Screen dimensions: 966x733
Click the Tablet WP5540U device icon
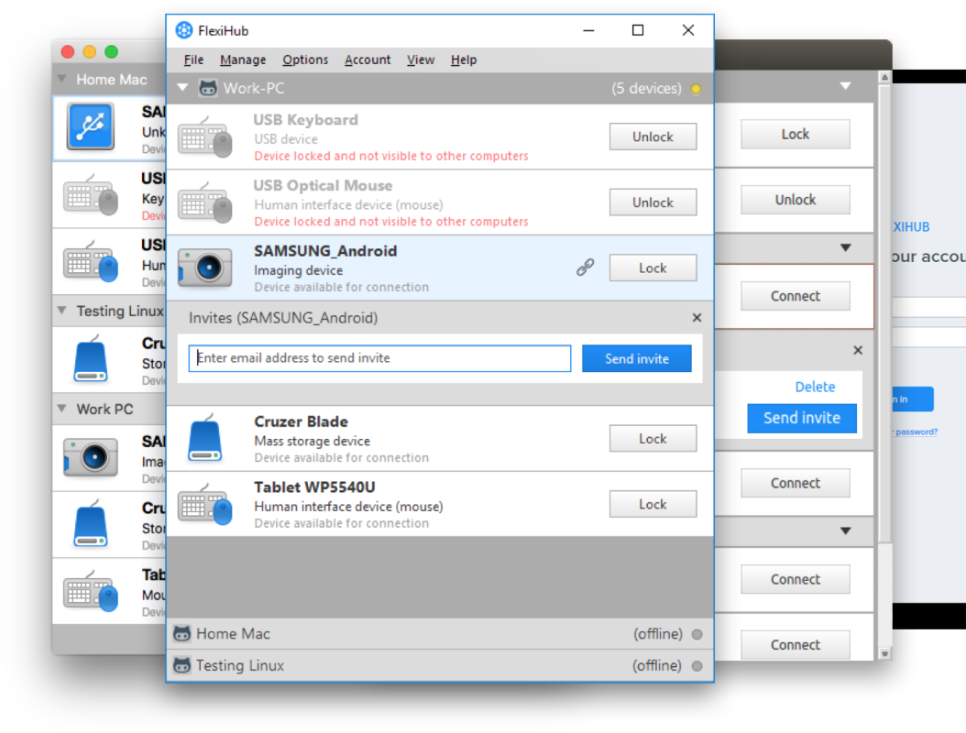(x=204, y=505)
